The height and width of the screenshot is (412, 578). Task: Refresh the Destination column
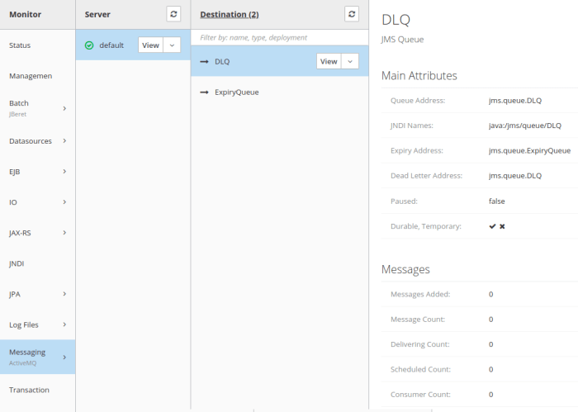(352, 14)
